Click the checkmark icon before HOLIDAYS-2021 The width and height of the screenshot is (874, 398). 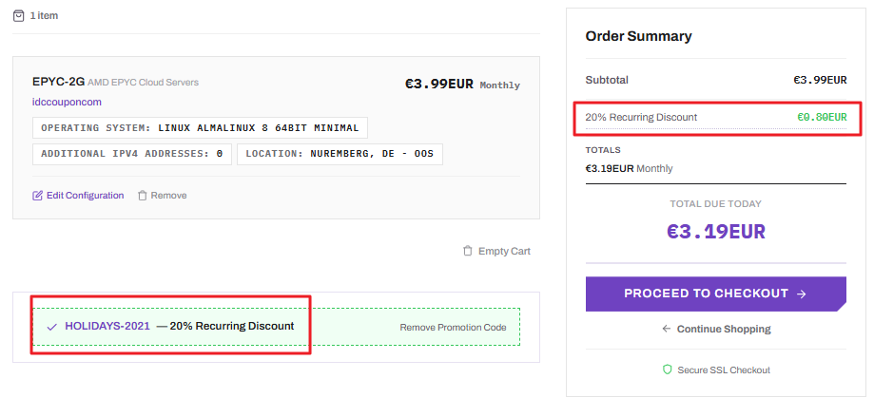click(52, 327)
